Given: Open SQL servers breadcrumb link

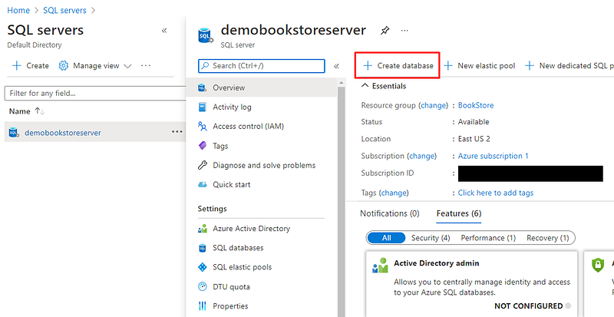Looking at the screenshot, I should (x=64, y=10).
